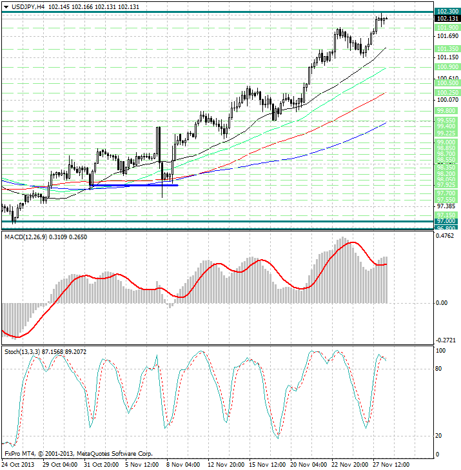Click the thick blue horizontal trendline

[x=134, y=185]
